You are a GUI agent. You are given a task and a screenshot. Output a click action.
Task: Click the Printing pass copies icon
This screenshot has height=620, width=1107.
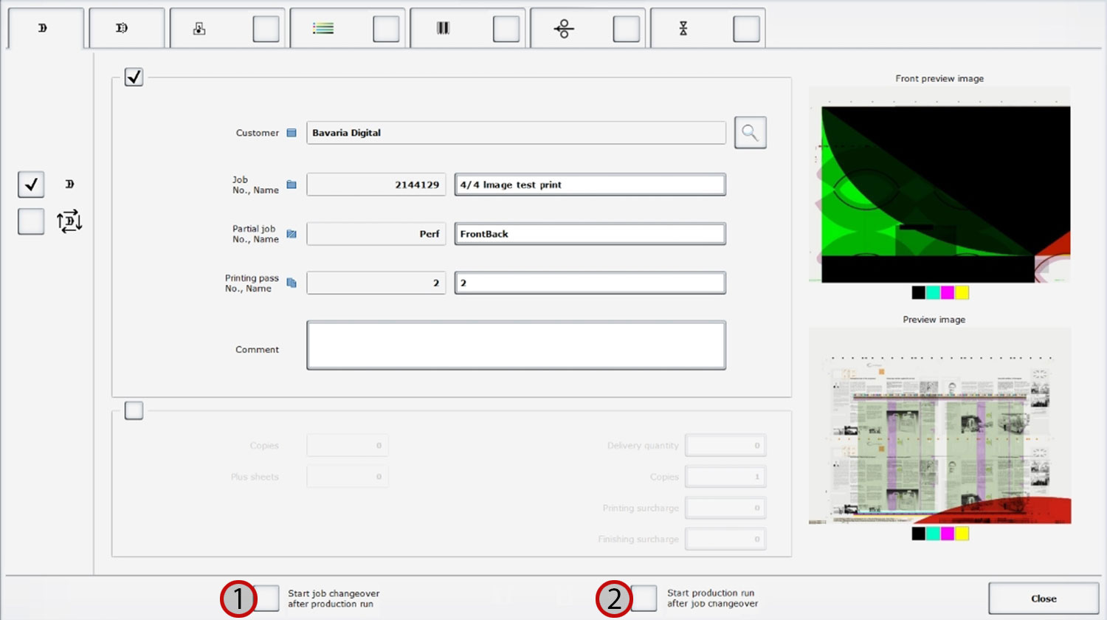291,282
